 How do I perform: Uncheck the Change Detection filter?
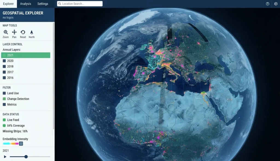tap(4, 99)
